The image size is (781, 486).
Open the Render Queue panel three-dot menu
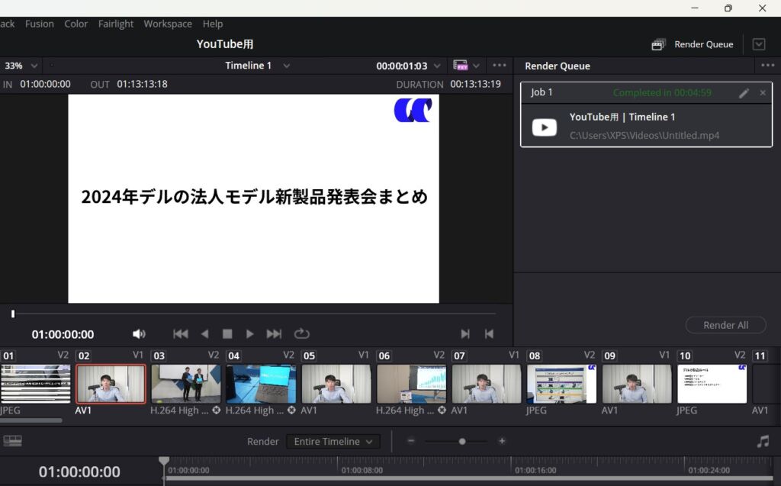pos(767,66)
